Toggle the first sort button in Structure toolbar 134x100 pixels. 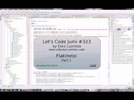click(111, 29)
